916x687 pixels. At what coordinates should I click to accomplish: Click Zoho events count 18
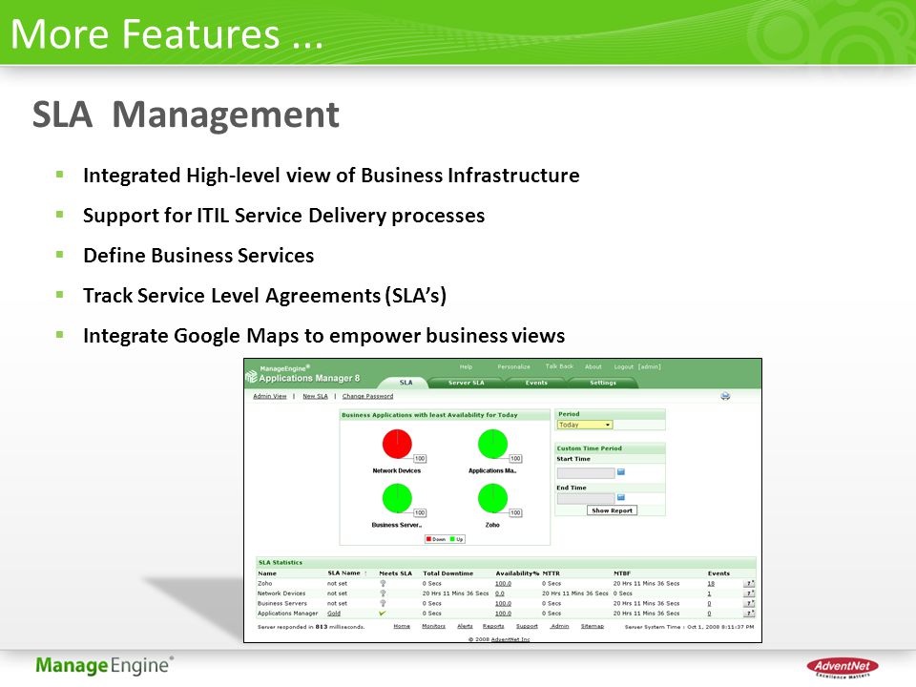pyautogui.click(x=711, y=584)
